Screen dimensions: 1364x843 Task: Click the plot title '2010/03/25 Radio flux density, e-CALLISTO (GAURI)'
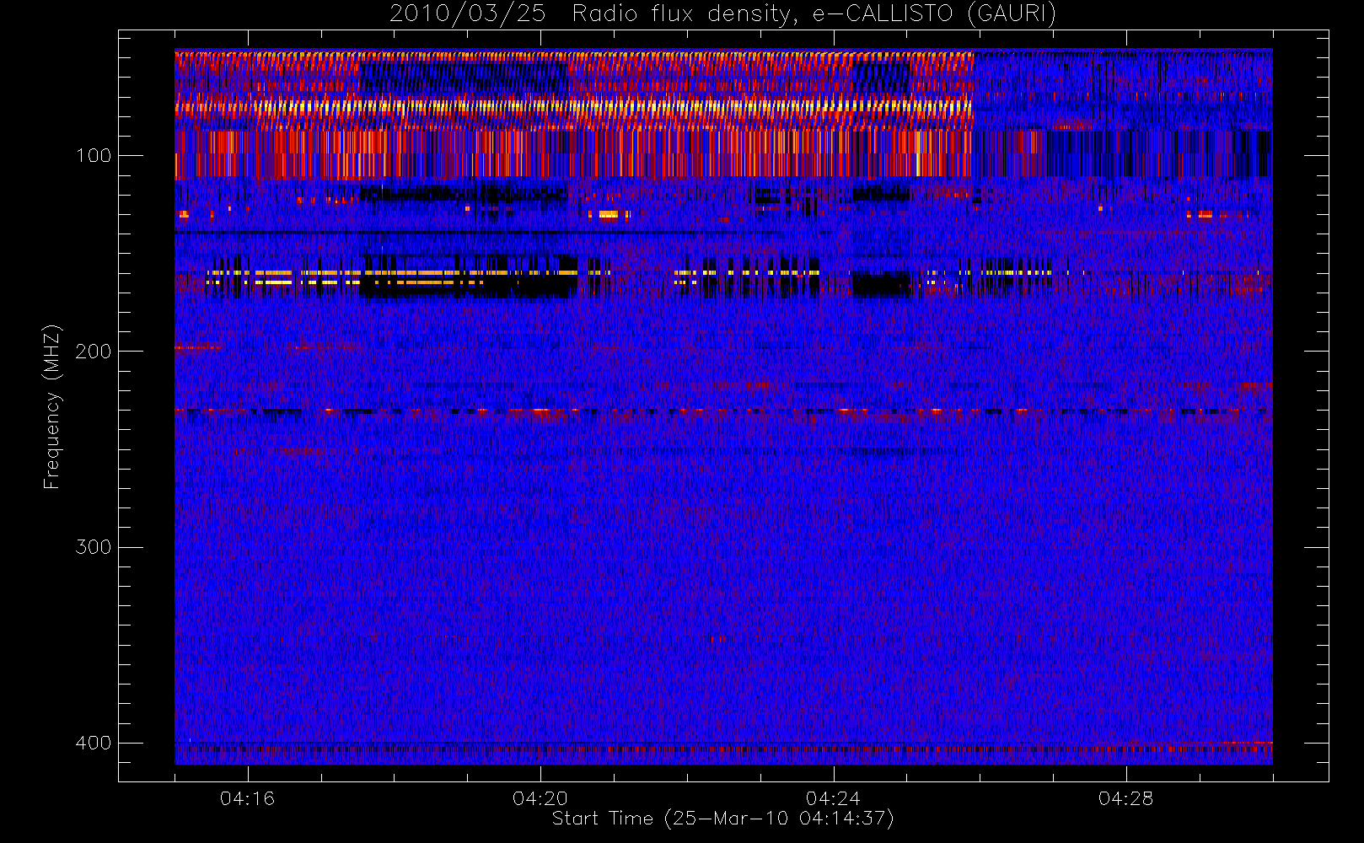pyautogui.click(x=722, y=14)
